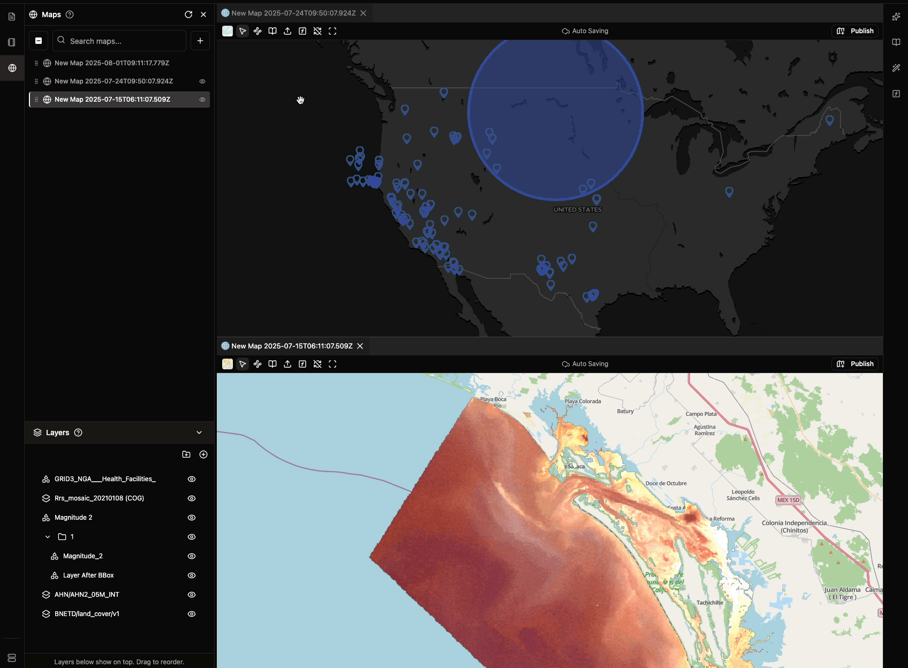Toggle visibility of the Magnitude_2 layer
The width and height of the screenshot is (908, 668).
[x=191, y=556]
